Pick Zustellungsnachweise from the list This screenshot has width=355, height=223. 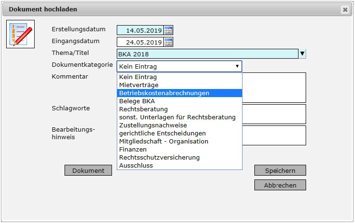coord(153,125)
